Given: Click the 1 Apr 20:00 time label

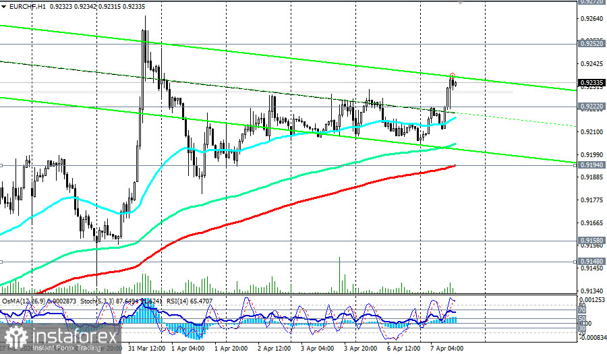Looking at the screenshot, I should [231, 348].
